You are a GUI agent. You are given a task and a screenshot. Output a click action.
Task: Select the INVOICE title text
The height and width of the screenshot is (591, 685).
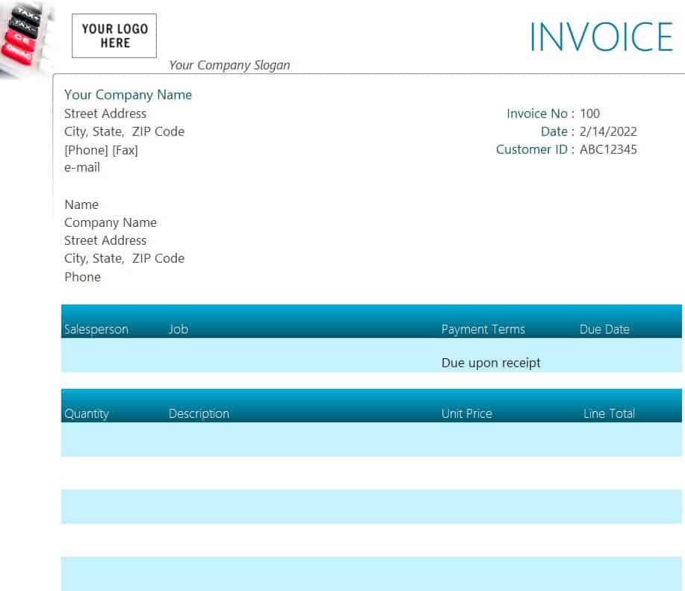pyautogui.click(x=601, y=37)
